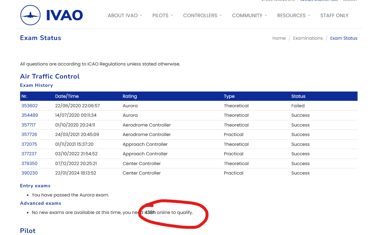Click the ICAO Regulations notice sentence

[x=100, y=64]
